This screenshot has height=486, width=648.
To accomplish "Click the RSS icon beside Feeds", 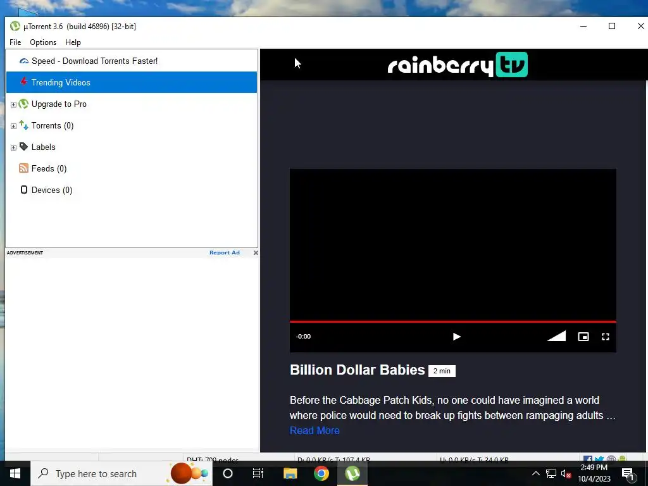I will tap(24, 168).
